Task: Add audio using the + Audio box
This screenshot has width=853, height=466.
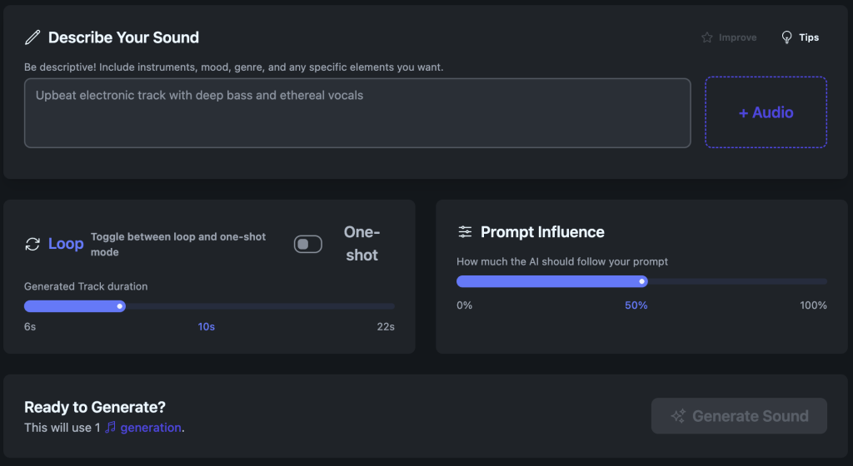Action: pyautogui.click(x=766, y=112)
